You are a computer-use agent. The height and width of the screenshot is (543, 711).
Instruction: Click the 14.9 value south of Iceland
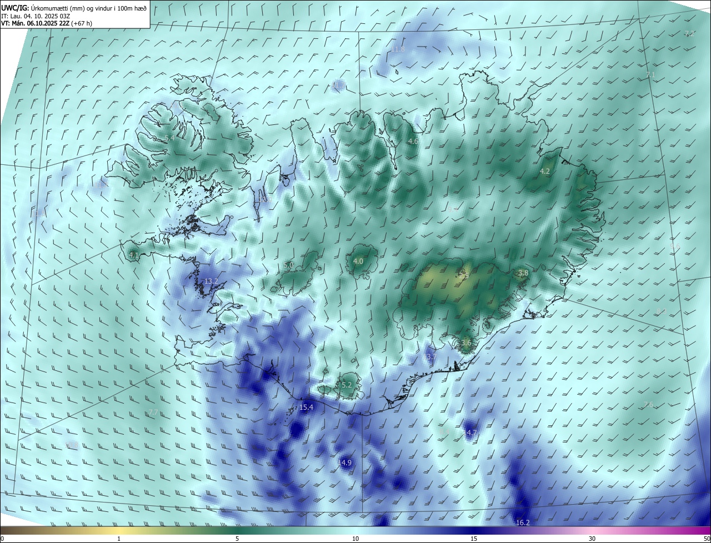click(345, 462)
